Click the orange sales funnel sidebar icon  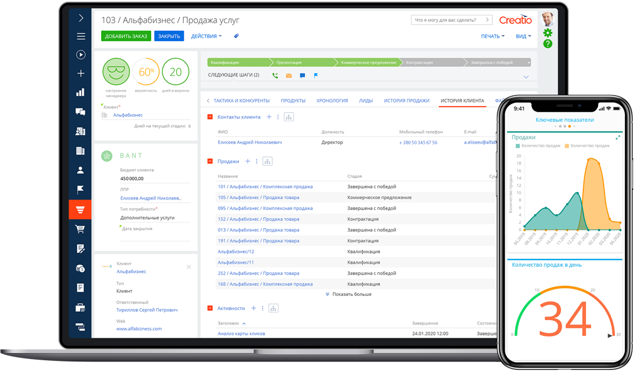(x=80, y=210)
